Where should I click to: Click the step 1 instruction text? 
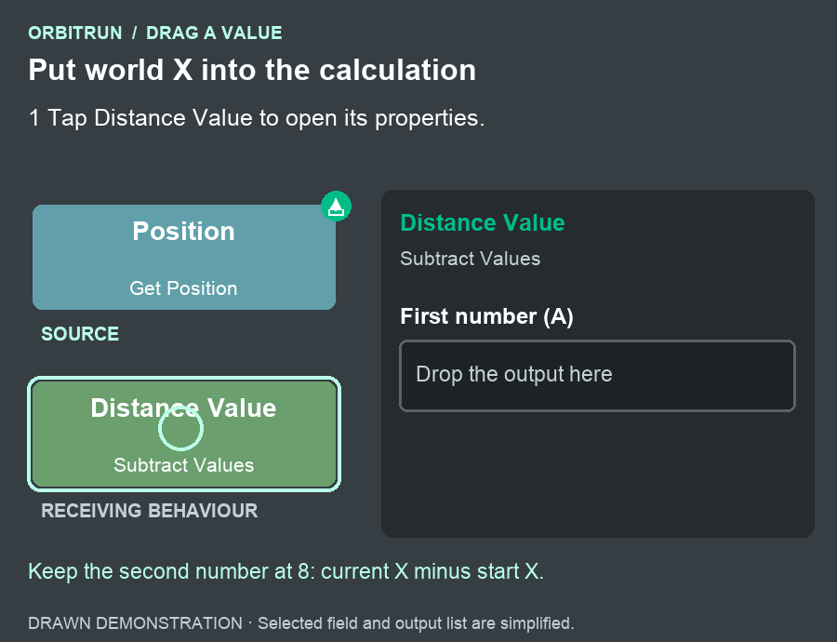257,118
